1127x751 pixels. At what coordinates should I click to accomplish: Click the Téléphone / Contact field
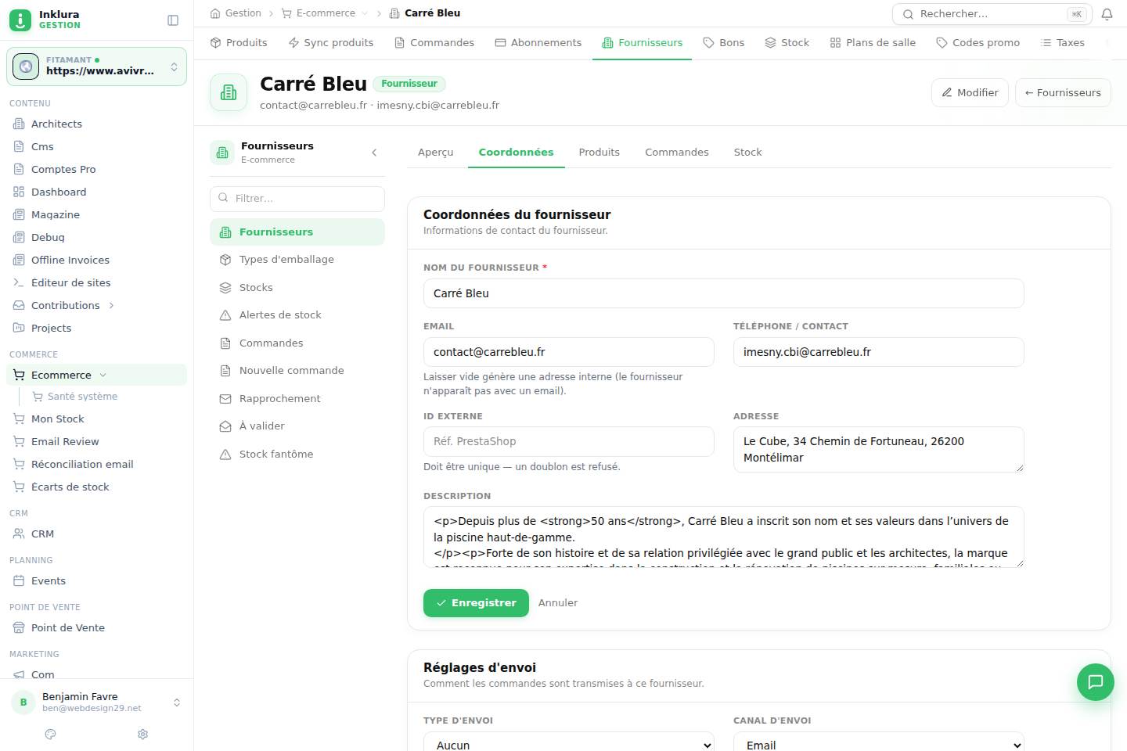879,352
